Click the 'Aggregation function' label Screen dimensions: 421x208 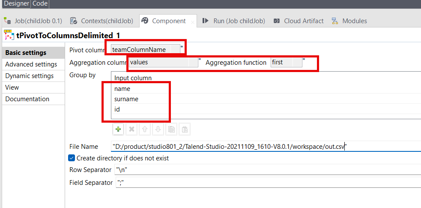[x=236, y=63]
